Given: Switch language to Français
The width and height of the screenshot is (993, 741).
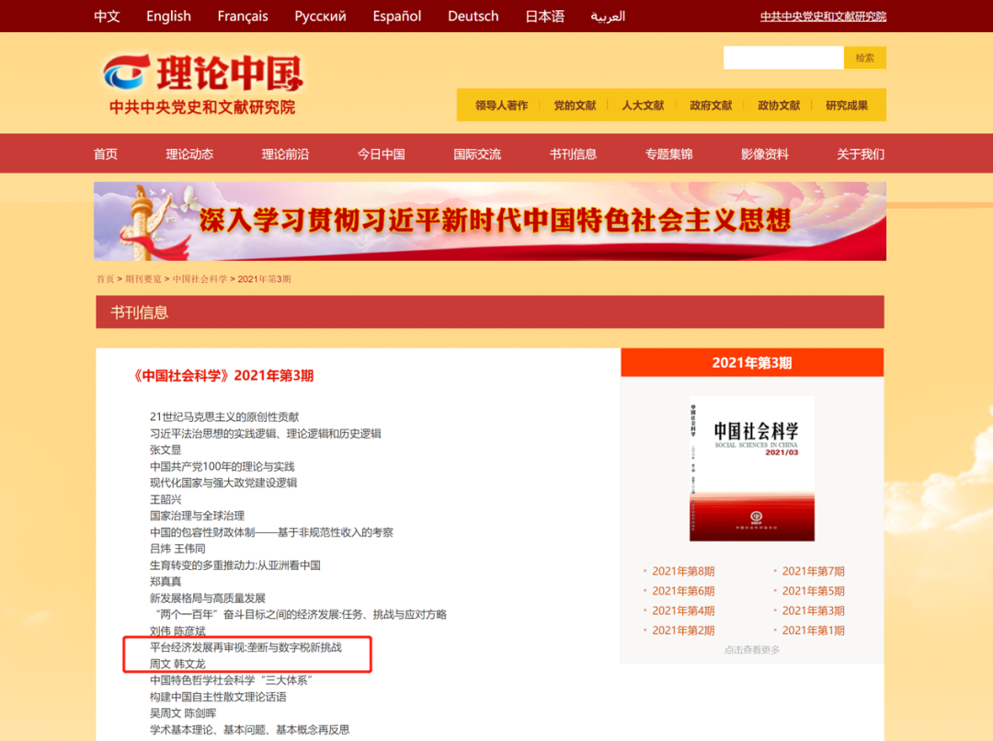Looking at the screenshot, I should [x=243, y=16].
